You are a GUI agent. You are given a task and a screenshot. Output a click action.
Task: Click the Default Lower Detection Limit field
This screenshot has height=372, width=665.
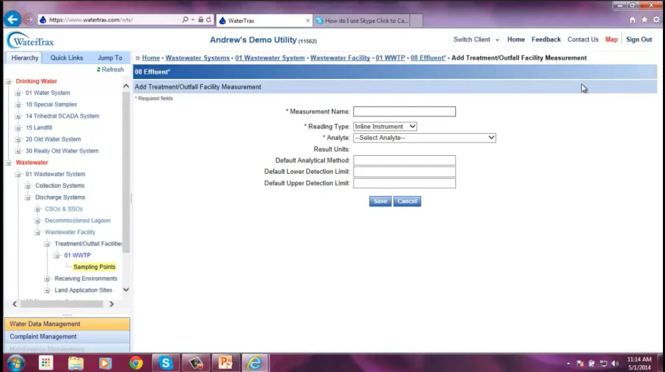click(x=404, y=172)
